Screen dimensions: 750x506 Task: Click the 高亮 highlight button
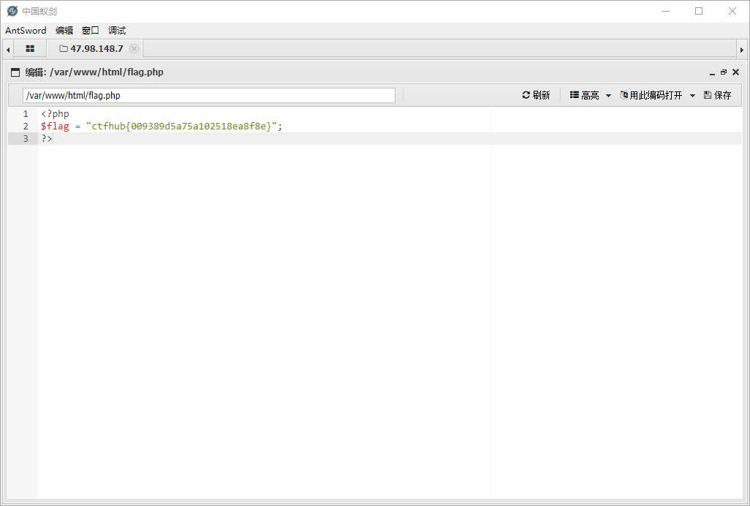pos(584,95)
